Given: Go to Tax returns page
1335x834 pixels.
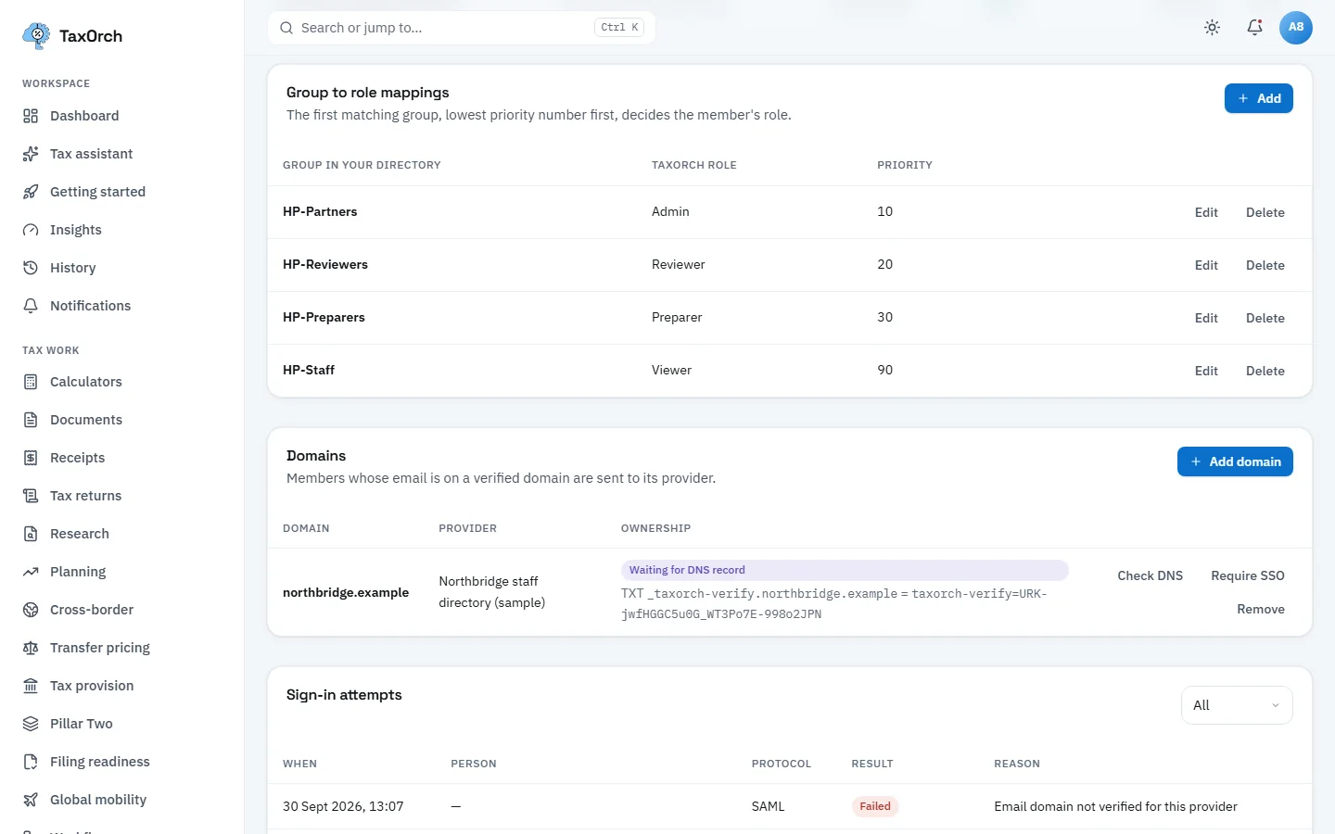Looking at the screenshot, I should click(x=85, y=496).
